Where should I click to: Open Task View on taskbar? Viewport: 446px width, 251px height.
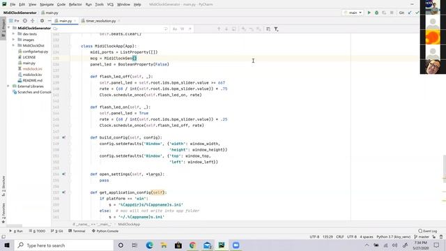click(x=134, y=245)
